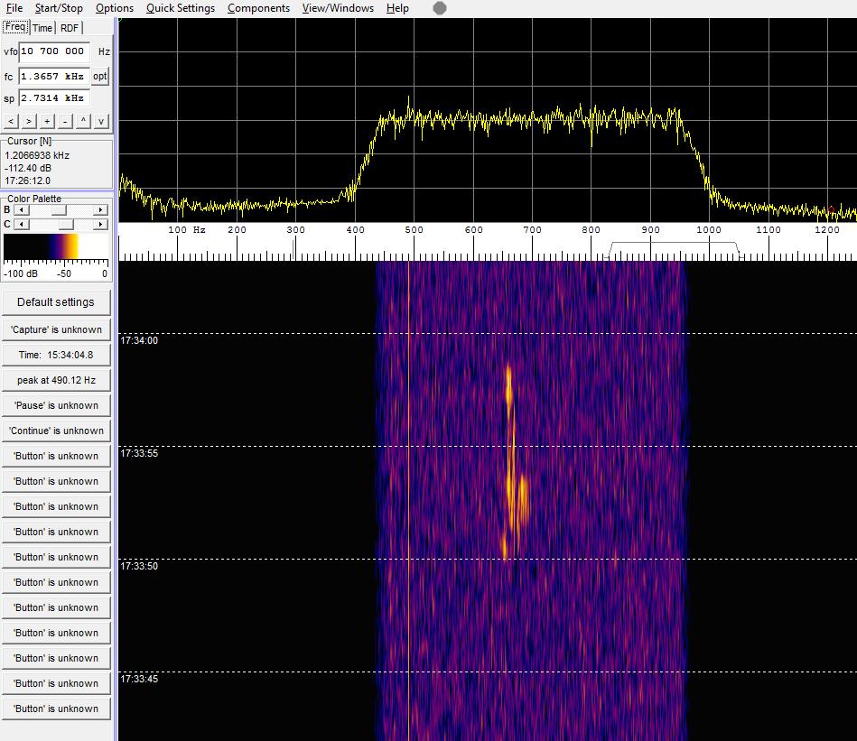Open the Quick Settings menu
Screen dimensions: 857x741
coord(181,8)
